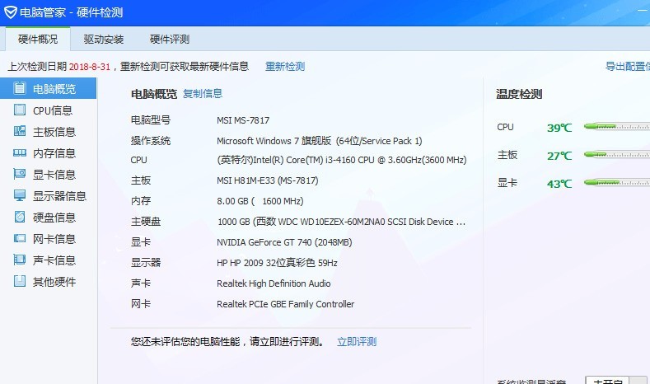Click the 重新检测 re-detect link

(x=285, y=67)
